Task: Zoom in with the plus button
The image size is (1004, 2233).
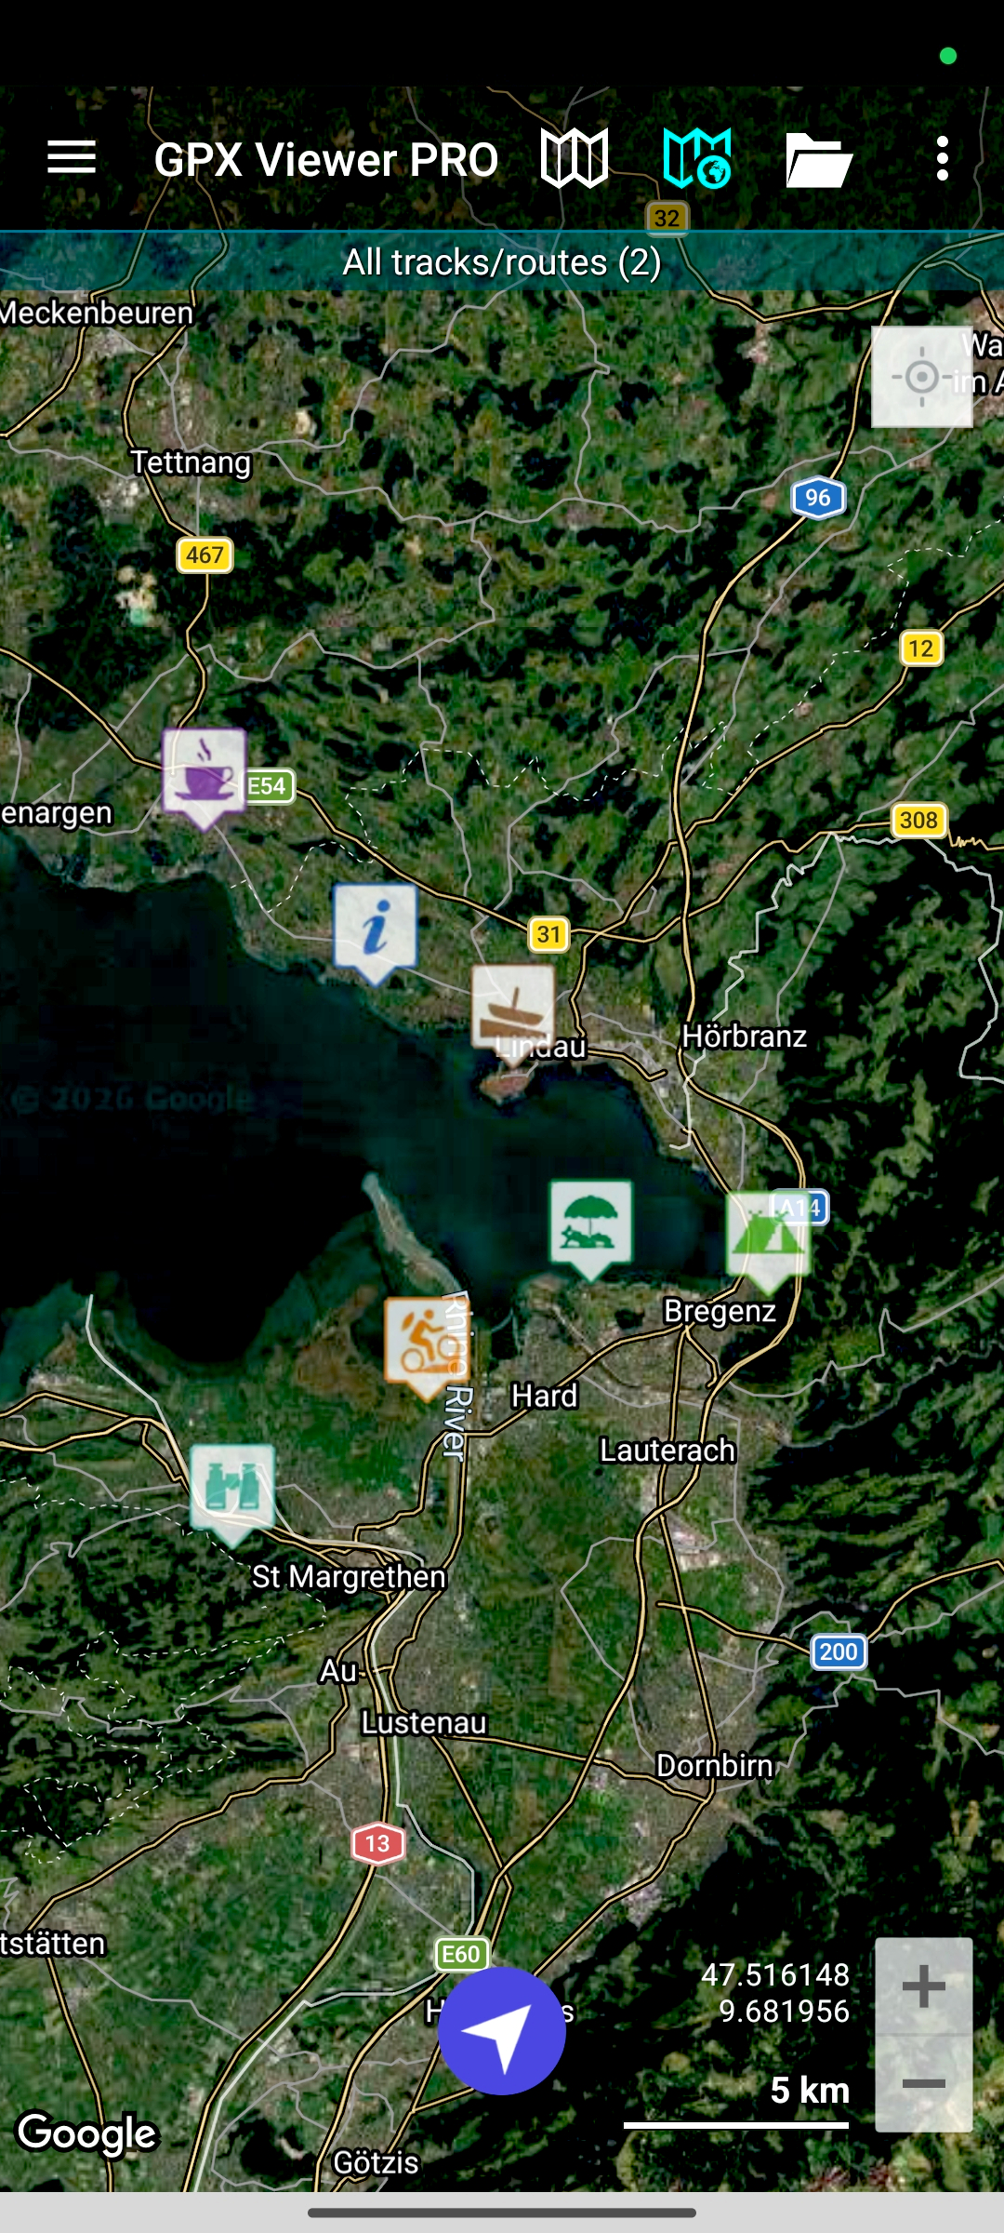Action: [923, 1986]
